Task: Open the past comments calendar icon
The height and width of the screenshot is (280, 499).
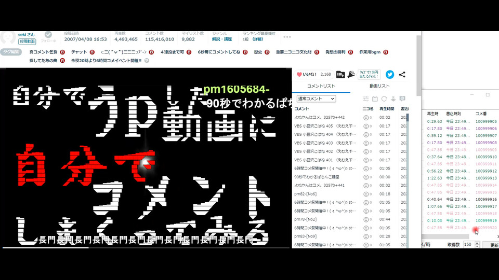Action: (x=375, y=99)
